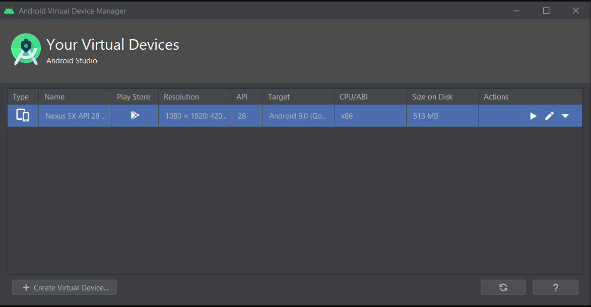
Task: Sort by Play Store column header
Action: (x=135, y=97)
